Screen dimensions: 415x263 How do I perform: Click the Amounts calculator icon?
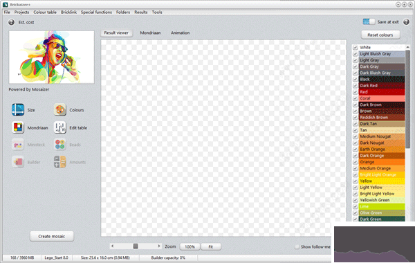[59, 162]
